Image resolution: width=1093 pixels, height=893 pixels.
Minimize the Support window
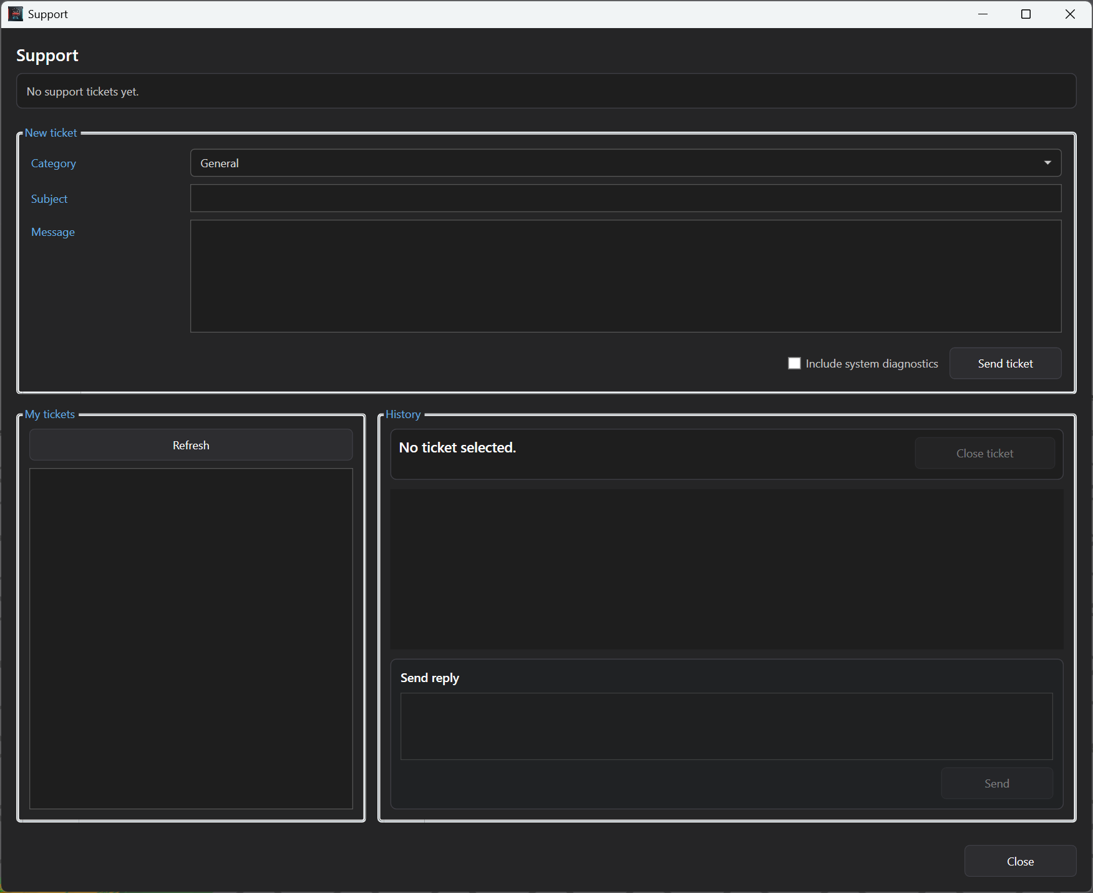point(983,14)
